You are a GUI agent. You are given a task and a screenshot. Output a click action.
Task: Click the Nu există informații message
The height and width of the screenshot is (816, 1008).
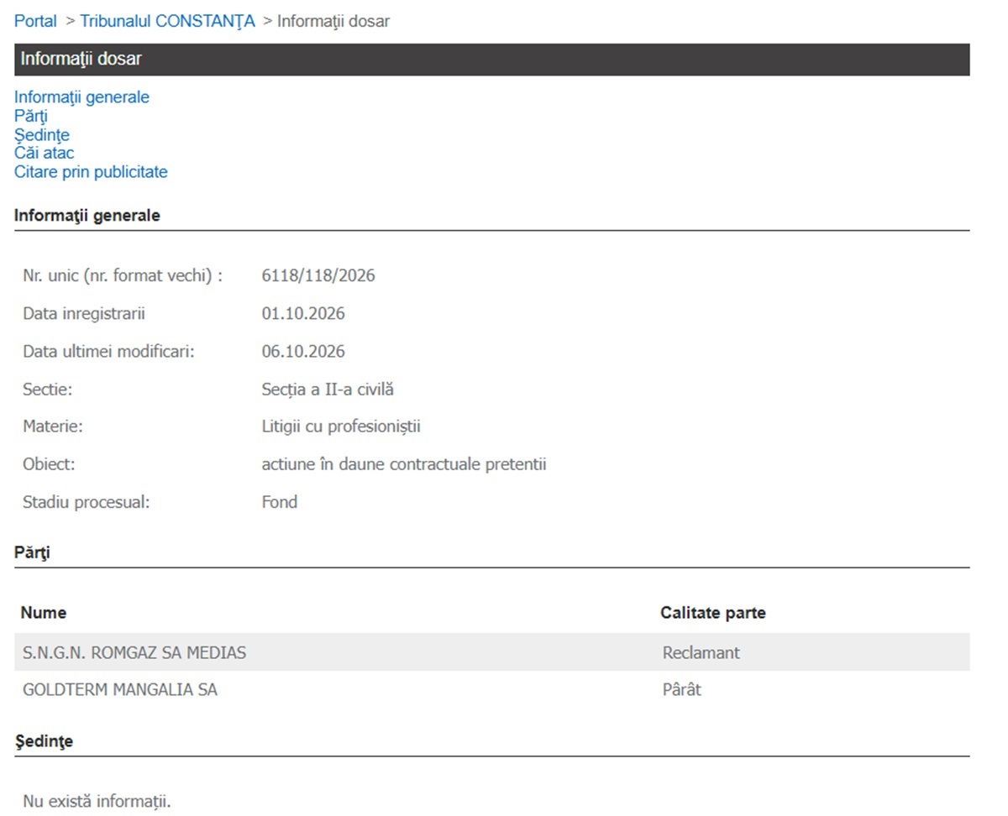tap(97, 801)
